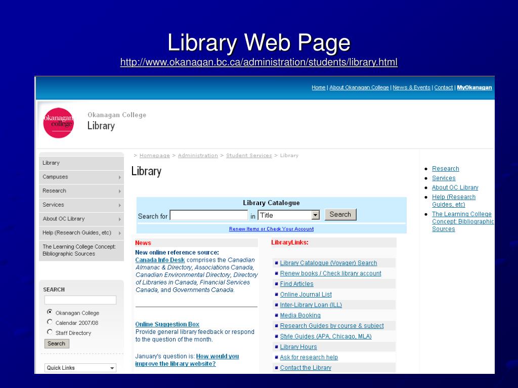Open About OC Library right-side link
The width and height of the screenshot is (518, 388).
[x=455, y=187]
